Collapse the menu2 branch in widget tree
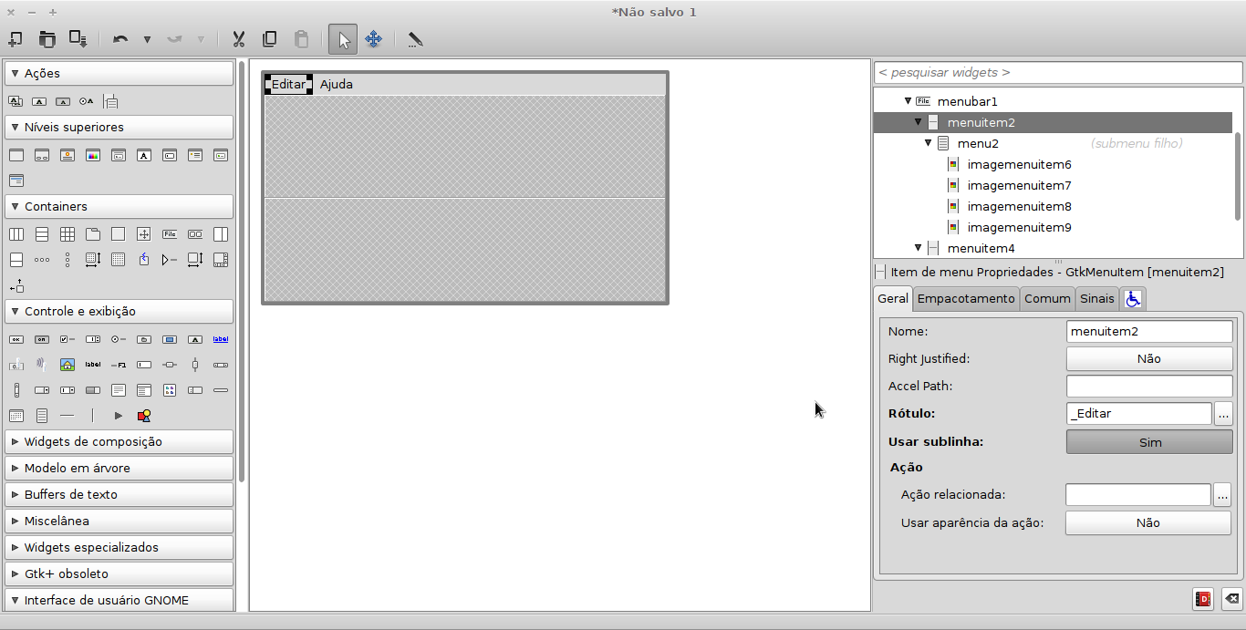The height and width of the screenshot is (630, 1246). [x=928, y=143]
